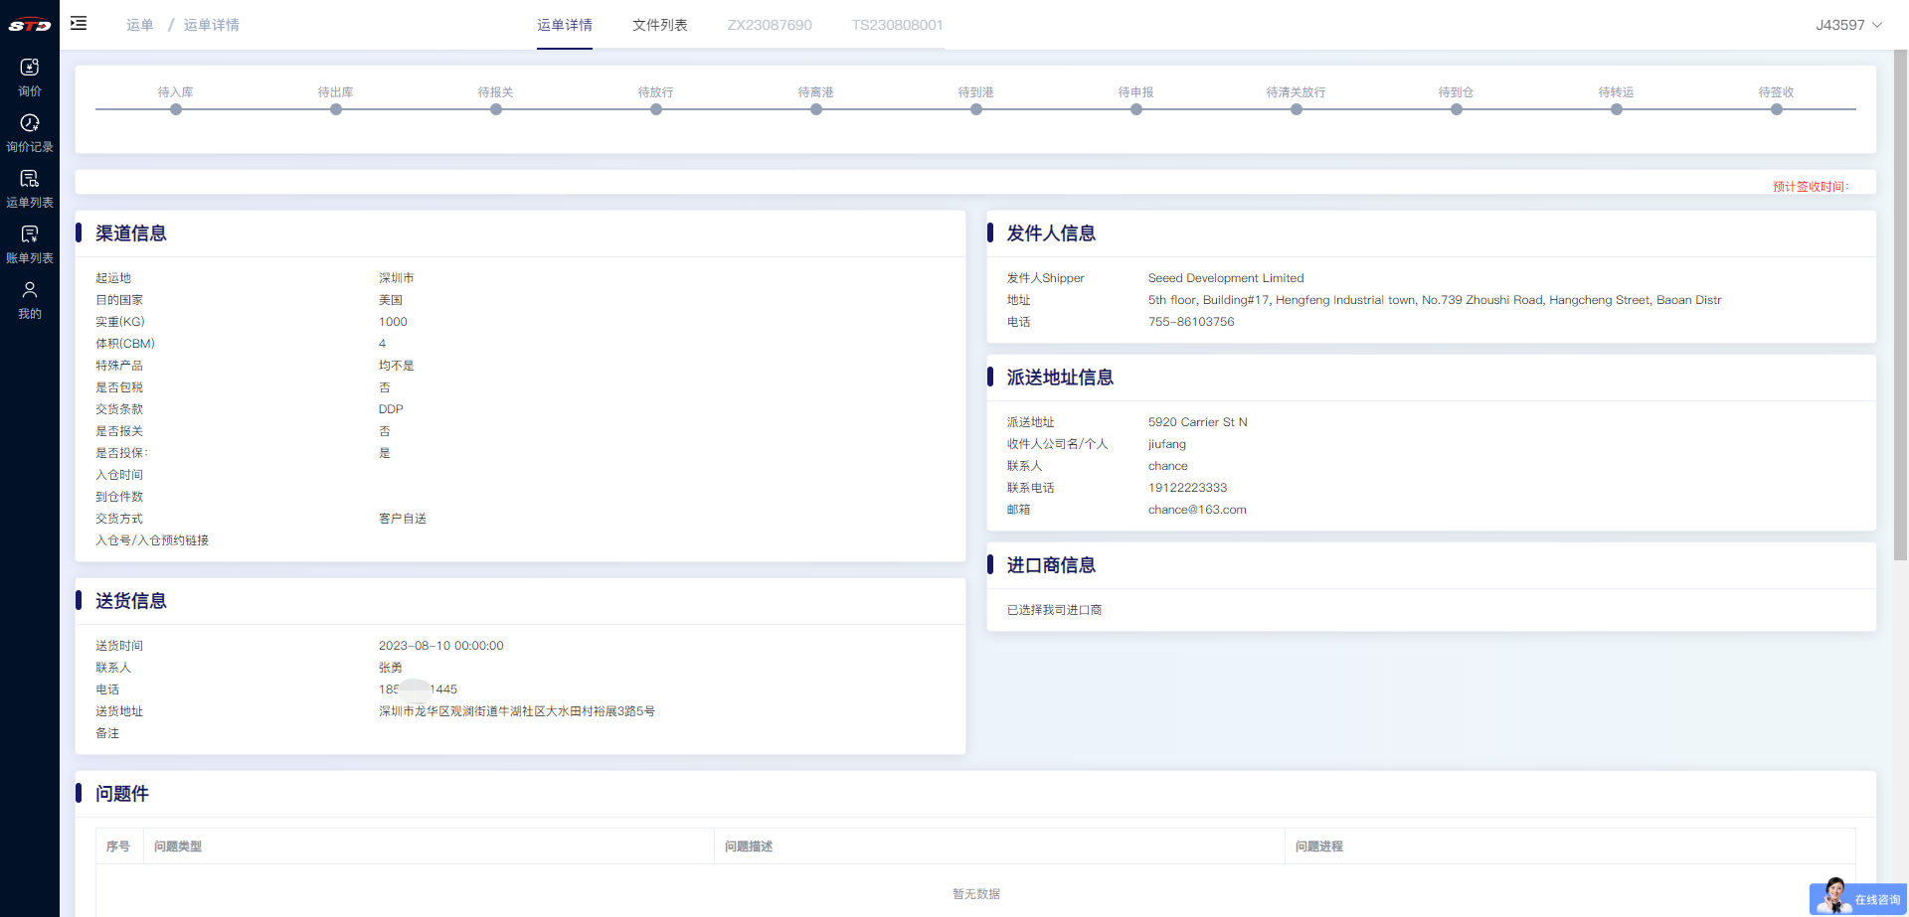Click the 运单 breadcrumb link
1909x917 pixels.
tap(140, 25)
